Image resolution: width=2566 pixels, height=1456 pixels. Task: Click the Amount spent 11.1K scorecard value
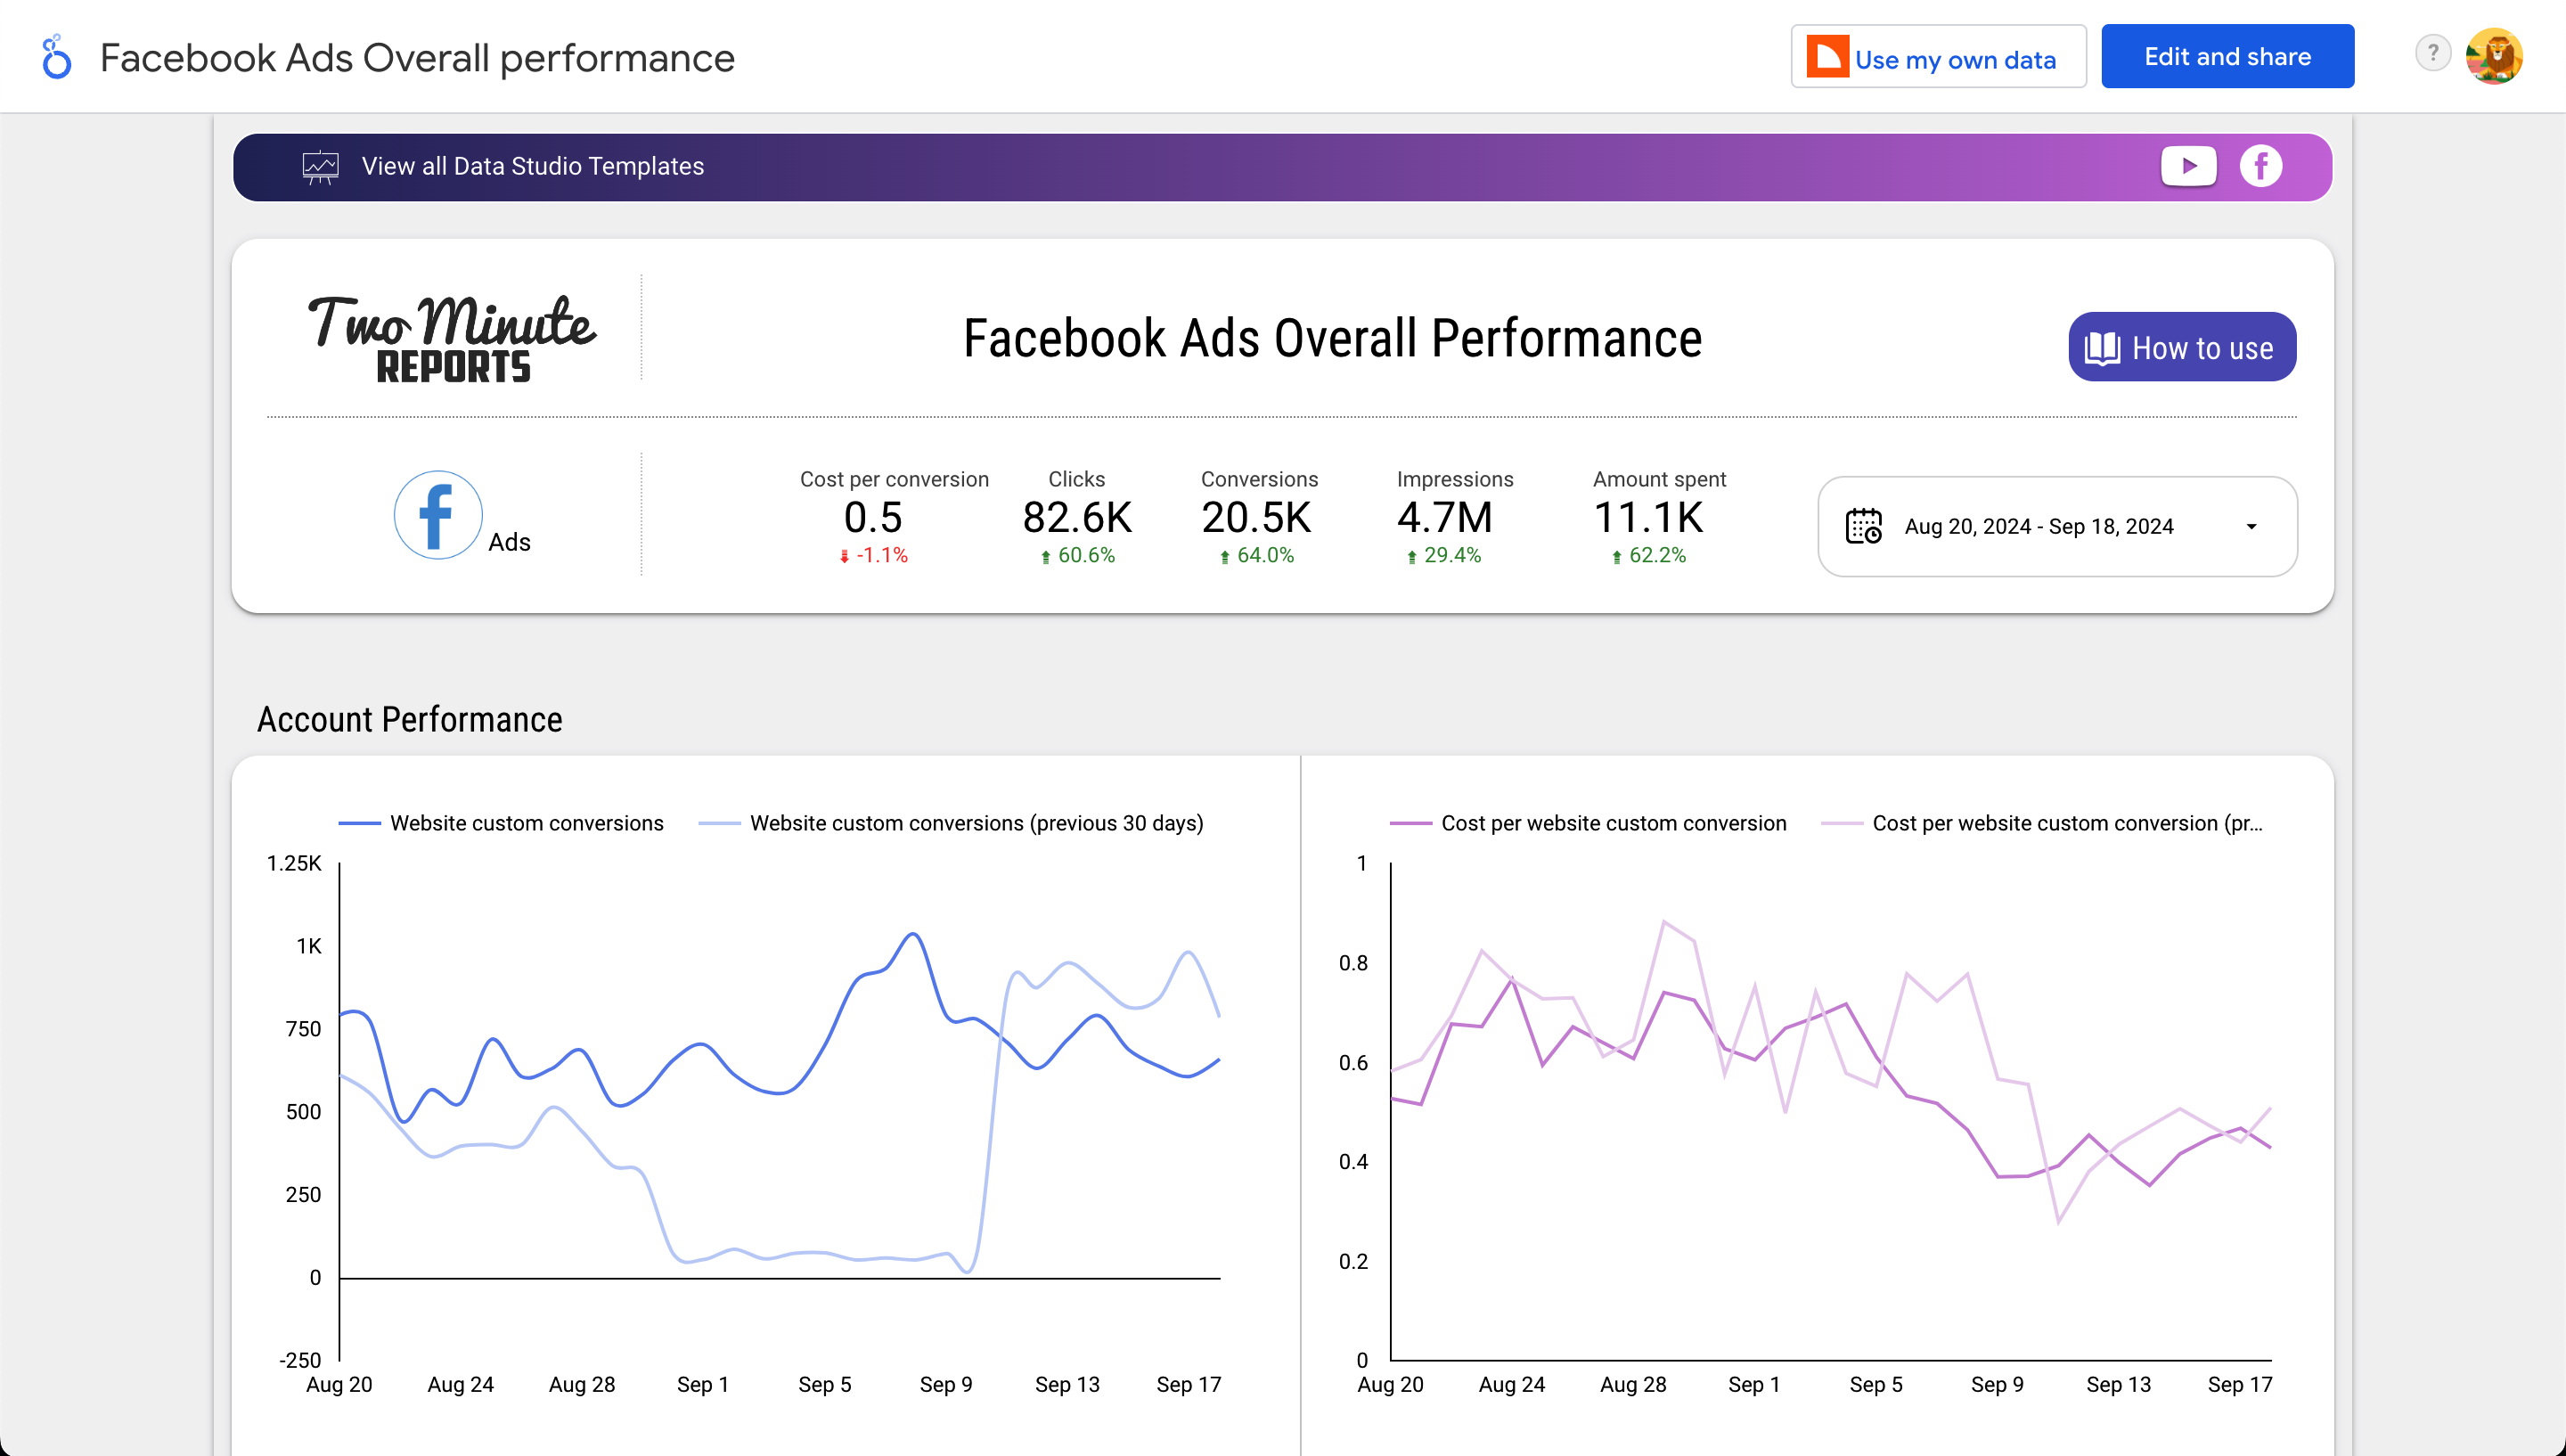click(x=1647, y=518)
